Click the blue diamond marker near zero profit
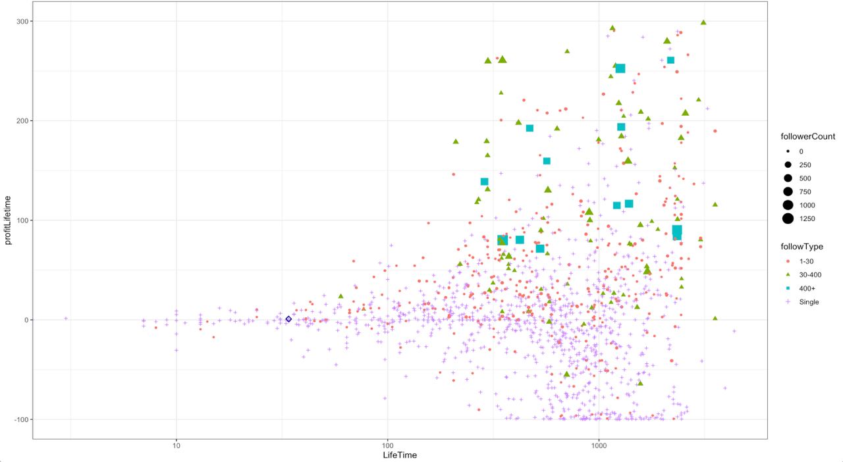The height and width of the screenshot is (462, 843). coord(288,319)
